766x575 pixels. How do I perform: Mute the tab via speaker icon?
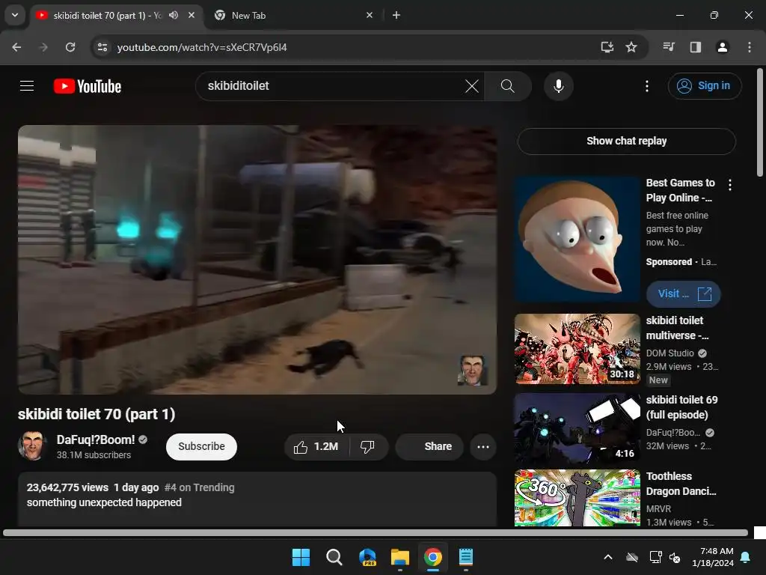pos(174,15)
